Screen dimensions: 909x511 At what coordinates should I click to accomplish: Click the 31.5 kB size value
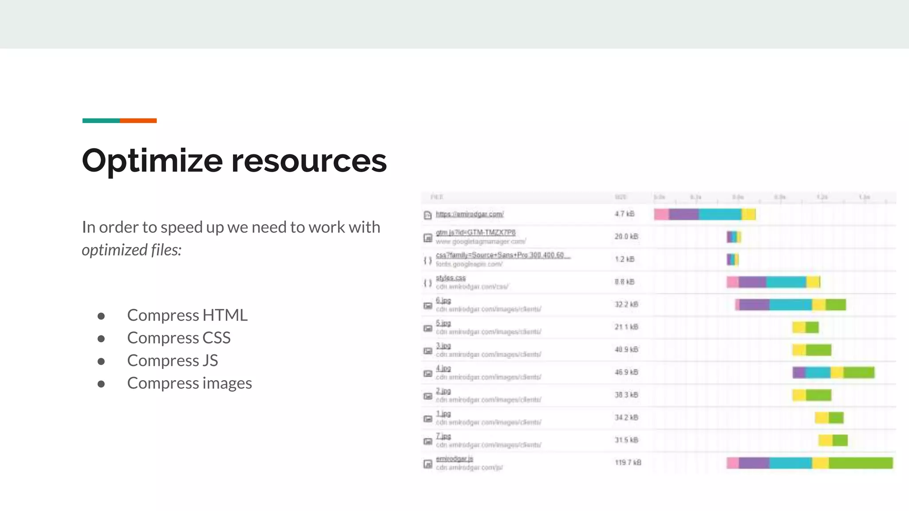pos(626,440)
